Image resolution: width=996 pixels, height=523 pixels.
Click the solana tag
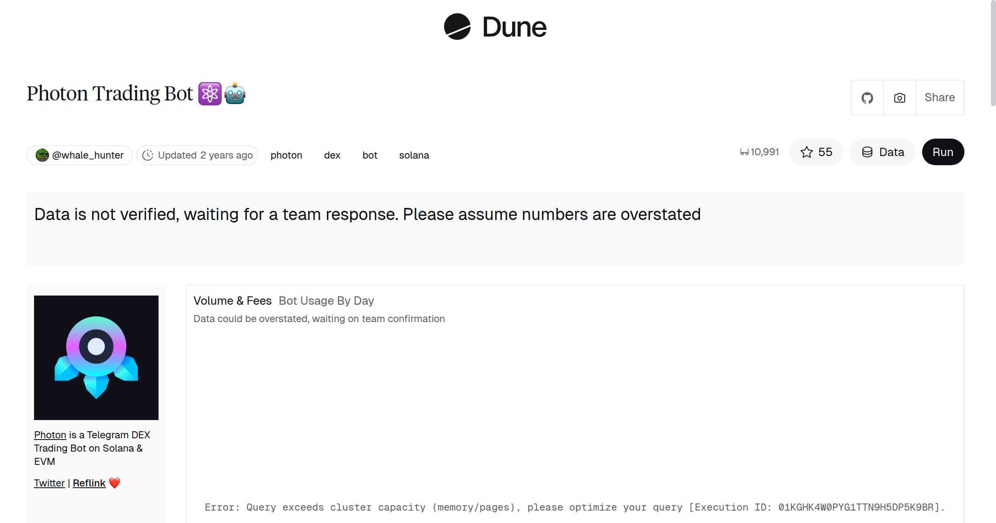[x=414, y=155]
